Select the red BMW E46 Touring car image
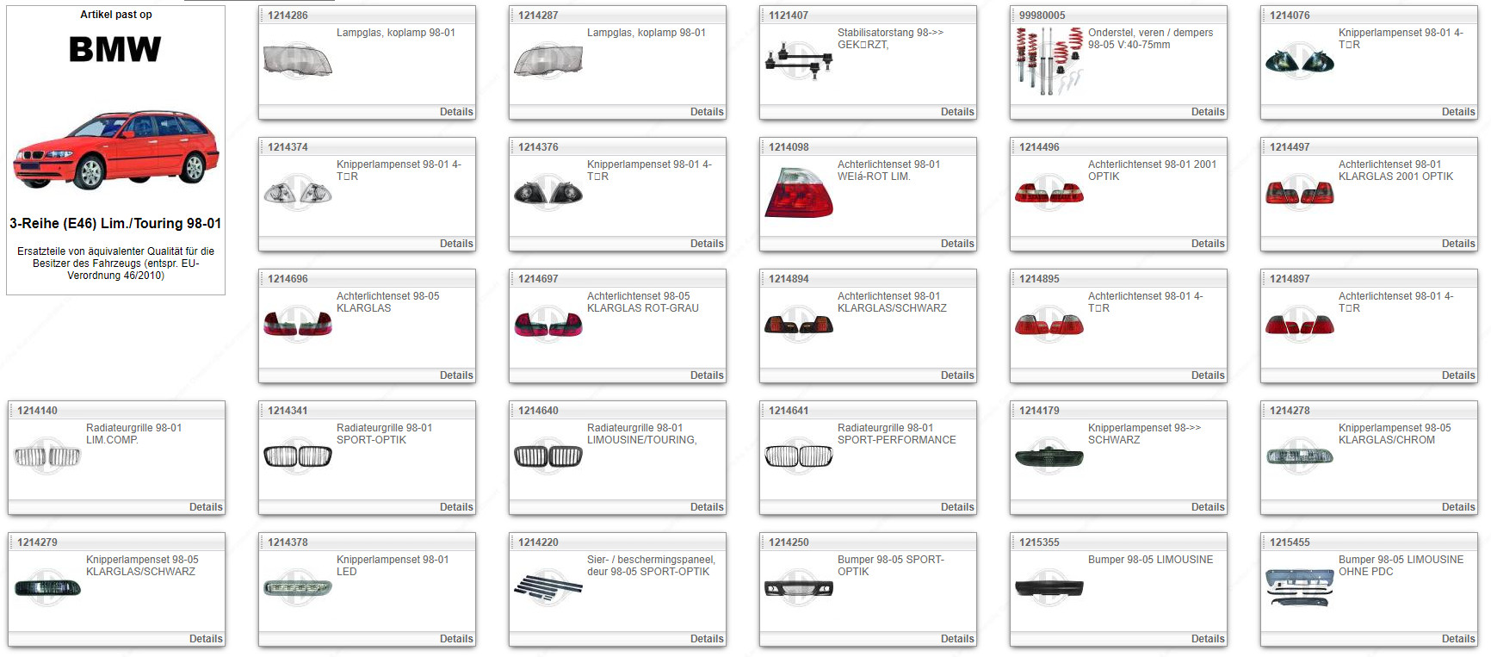The image size is (1491, 657). 116,150
